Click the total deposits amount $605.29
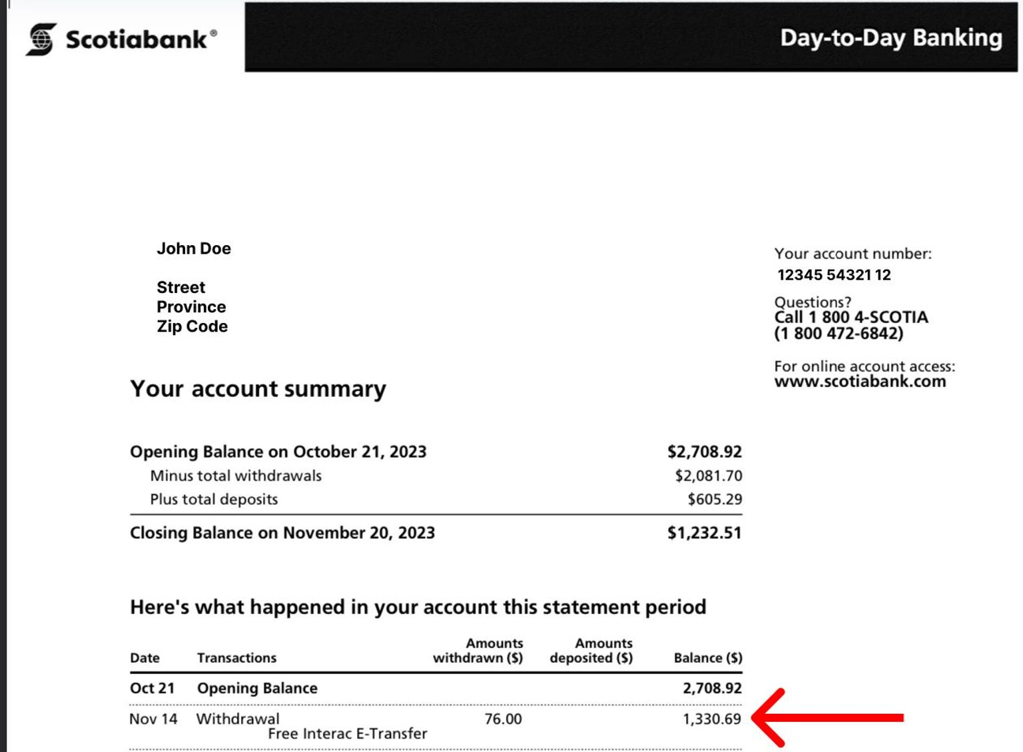The height and width of the screenshot is (752, 1023). [x=715, y=499]
